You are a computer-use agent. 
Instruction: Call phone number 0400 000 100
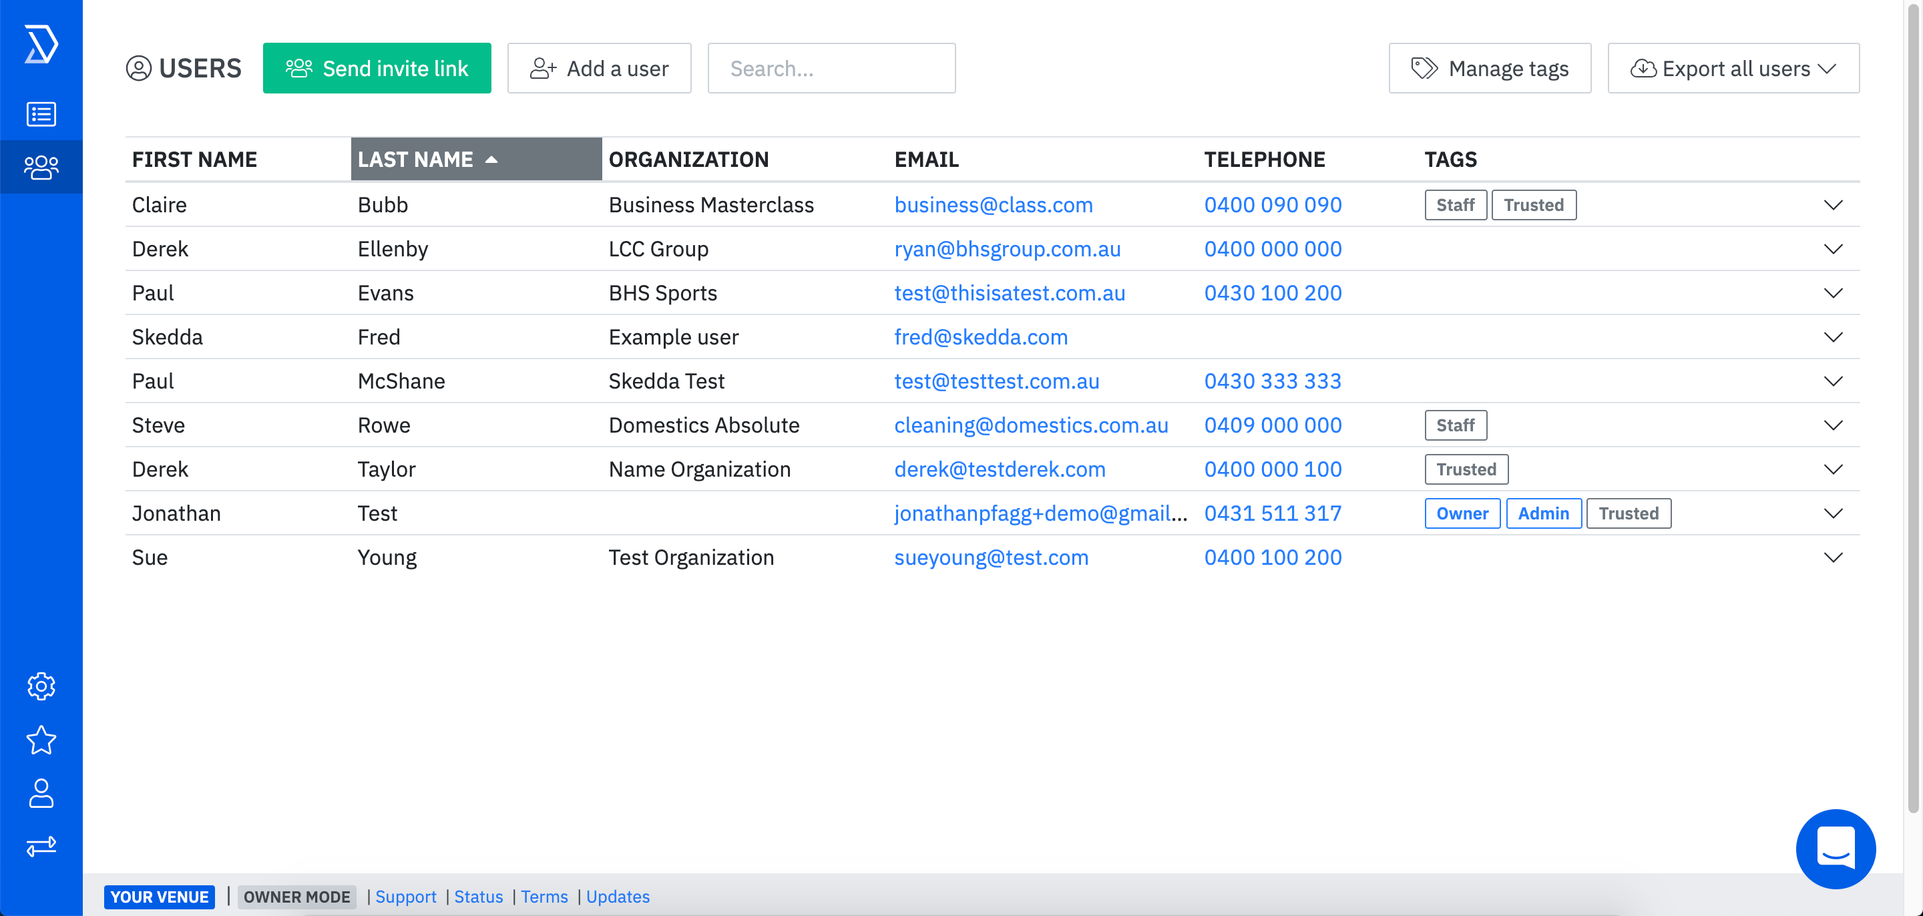point(1273,469)
